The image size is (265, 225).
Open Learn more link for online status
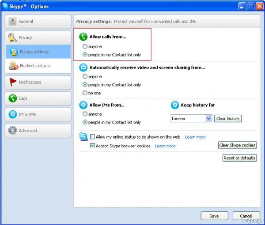(x=195, y=137)
